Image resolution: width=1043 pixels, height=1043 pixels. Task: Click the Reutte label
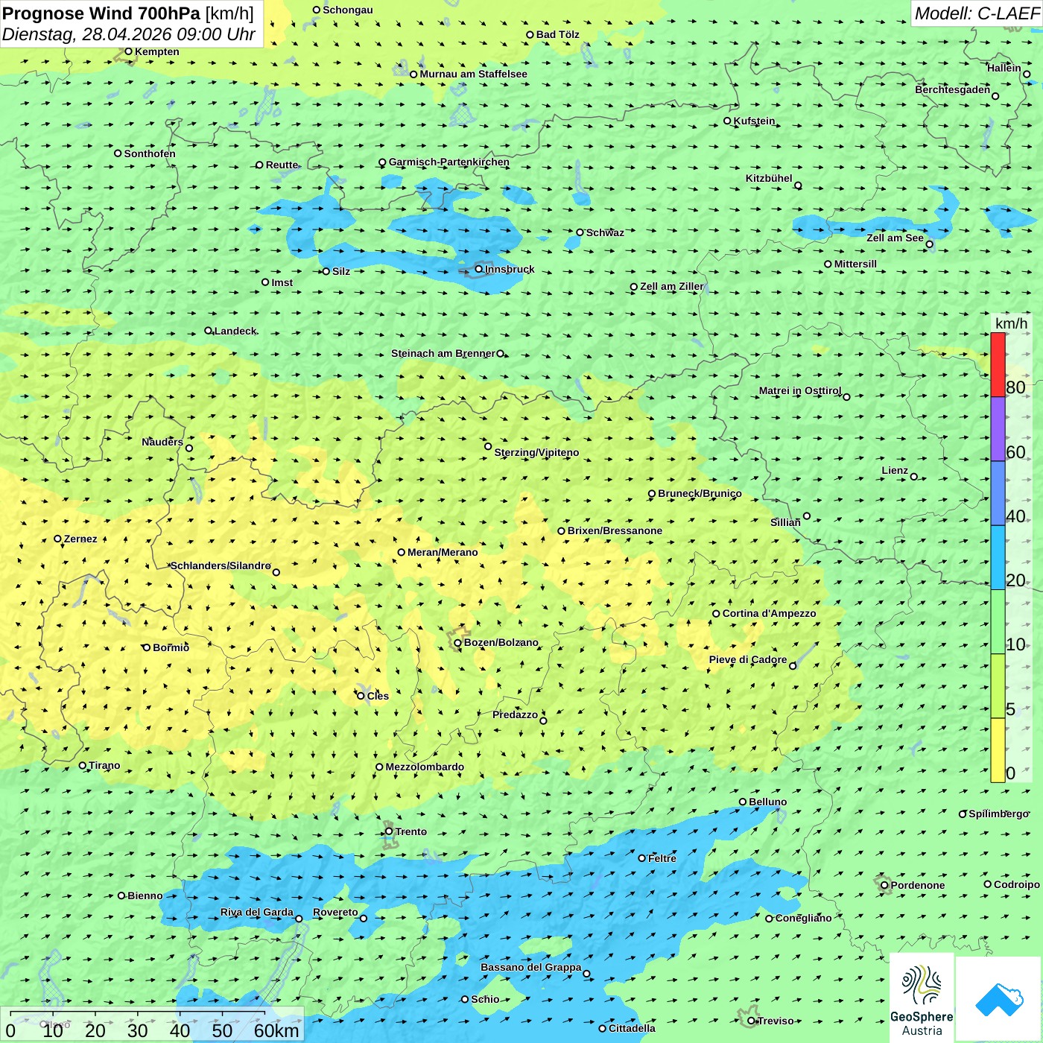(282, 165)
